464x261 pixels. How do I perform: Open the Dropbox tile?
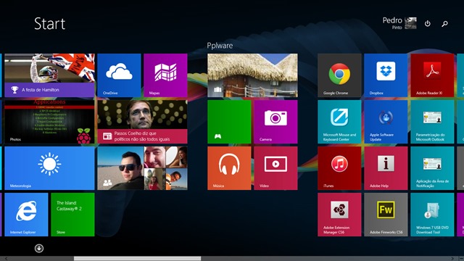point(386,75)
